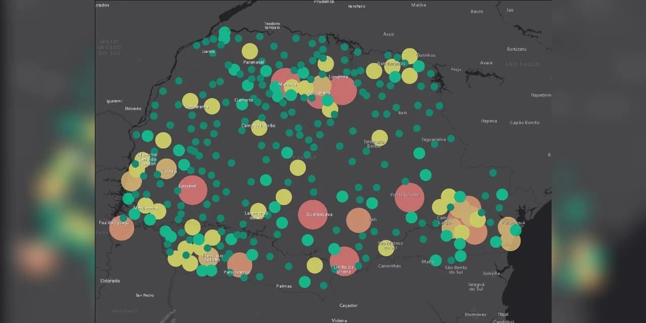
Task: Select the yellow marker at Umuarama
Action: (190, 101)
